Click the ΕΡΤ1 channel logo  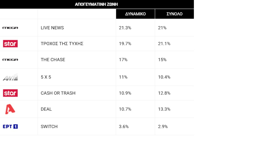coord(10,126)
